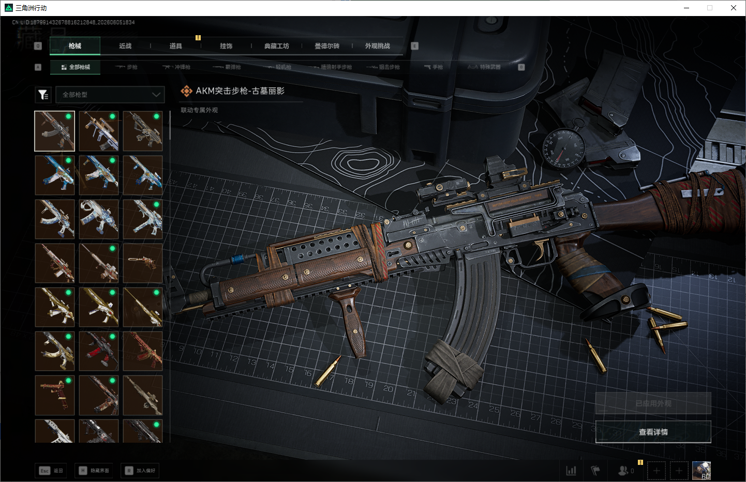The width and height of the screenshot is (746, 482).
Task: Select the red-black weapon skin thumbnail
Action: click(x=99, y=351)
